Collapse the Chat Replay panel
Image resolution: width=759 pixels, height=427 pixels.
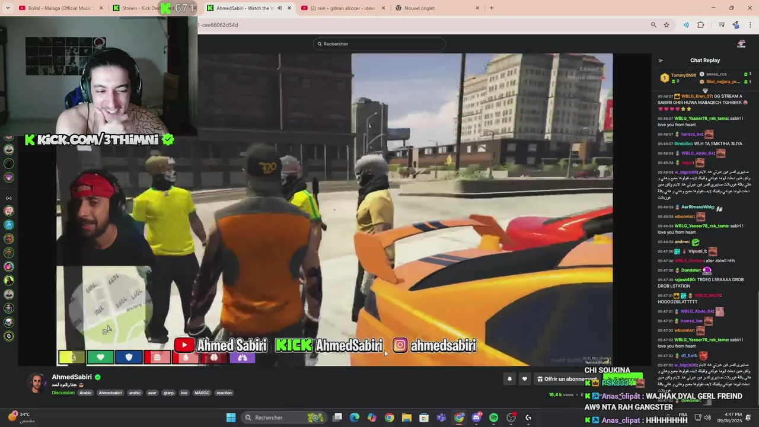tap(661, 60)
